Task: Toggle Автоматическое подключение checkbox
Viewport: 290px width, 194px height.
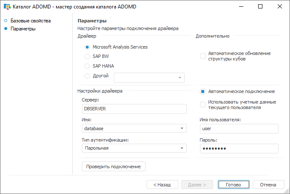Action: click(203, 91)
